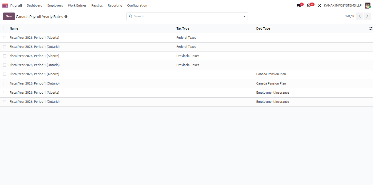Image resolution: width=373 pixels, height=185 pixels.
Task: Click the search magnifier icon
Action: [131, 16]
